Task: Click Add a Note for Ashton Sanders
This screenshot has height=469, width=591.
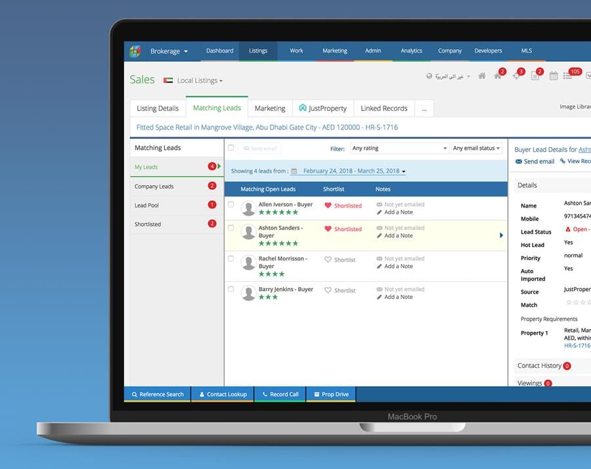Action: pyautogui.click(x=399, y=236)
